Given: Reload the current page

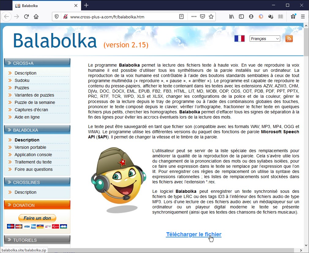Looking at the screenshot, I should (26, 16).
